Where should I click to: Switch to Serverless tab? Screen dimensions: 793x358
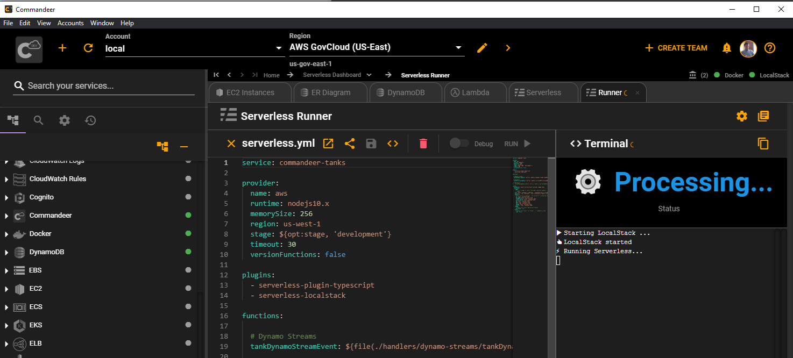pyautogui.click(x=543, y=92)
